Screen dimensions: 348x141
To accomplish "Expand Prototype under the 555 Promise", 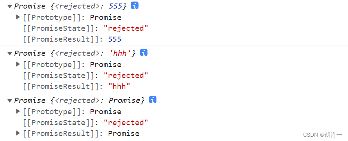I will (18, 17).
